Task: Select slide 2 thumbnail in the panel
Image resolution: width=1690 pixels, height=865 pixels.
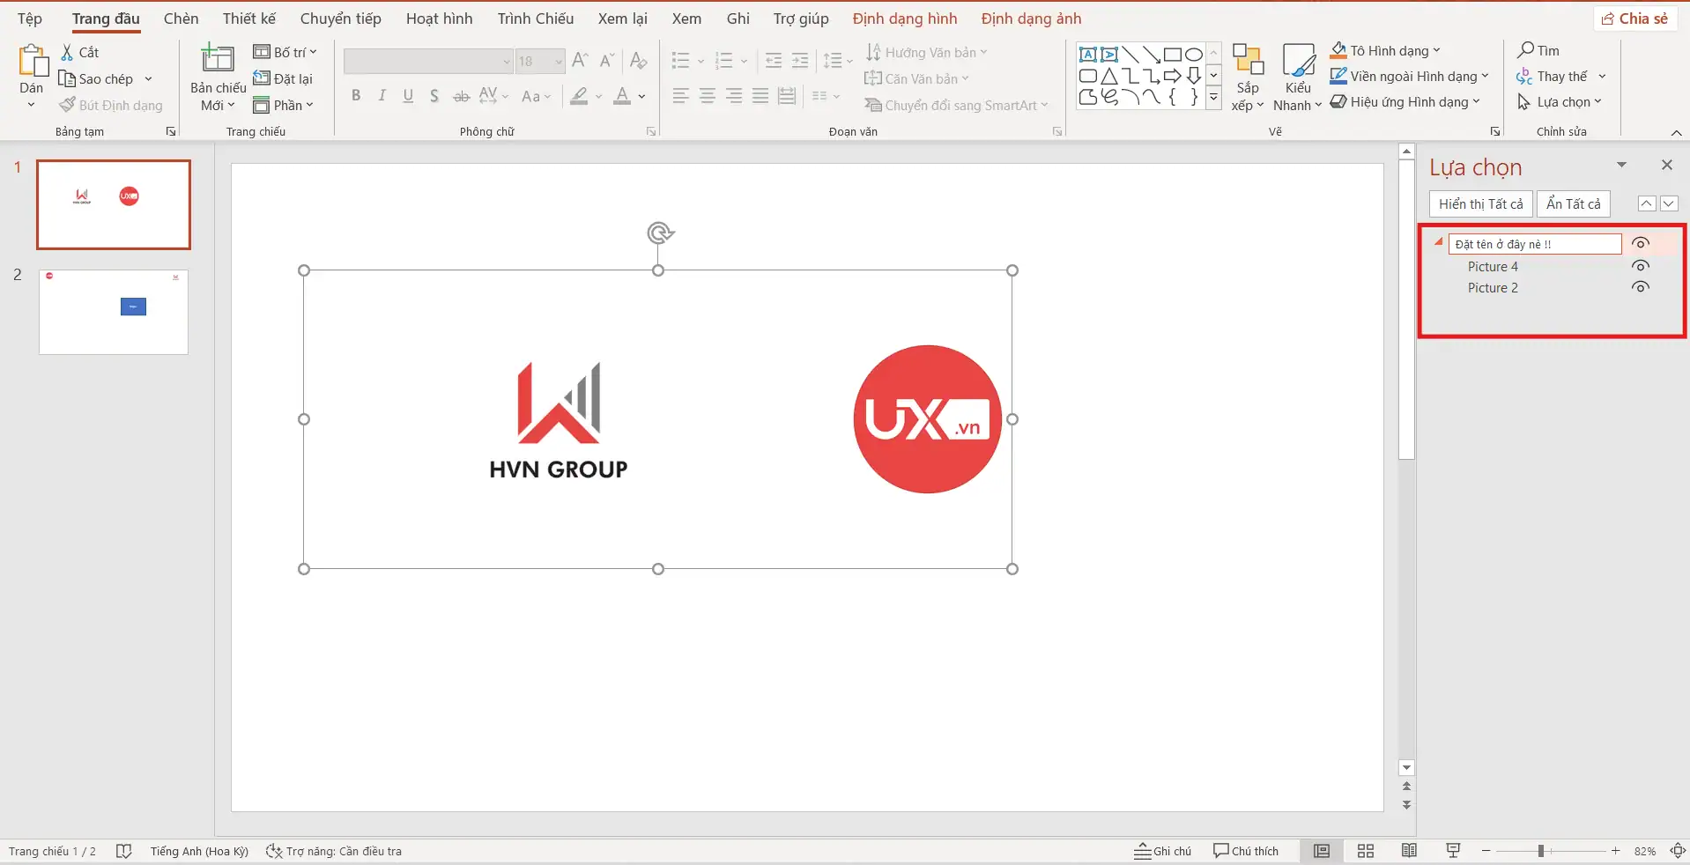Action: pyautogui.click(x=113, y=311)
